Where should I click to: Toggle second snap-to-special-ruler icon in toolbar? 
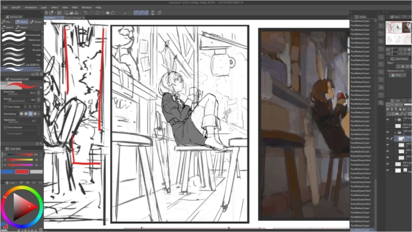point(141,13)
